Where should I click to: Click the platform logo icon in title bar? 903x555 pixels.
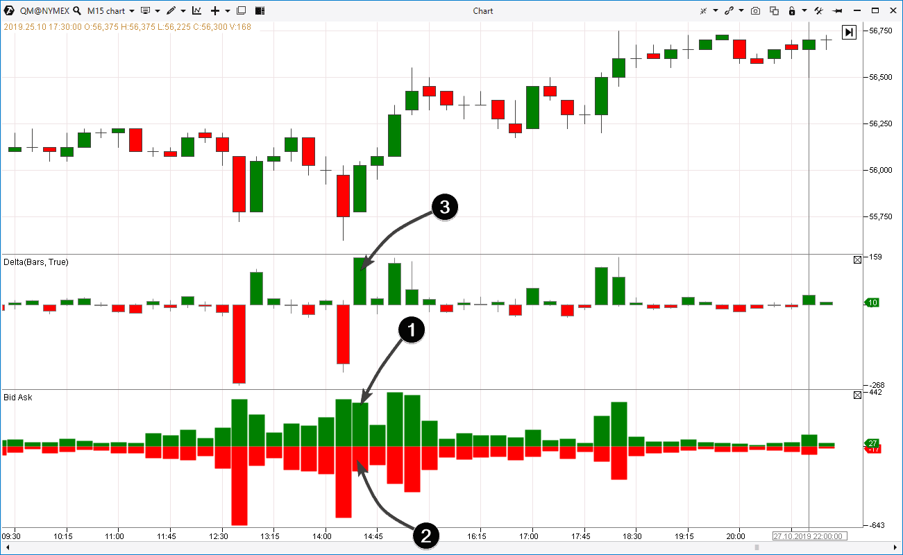[x=9, y=10]
